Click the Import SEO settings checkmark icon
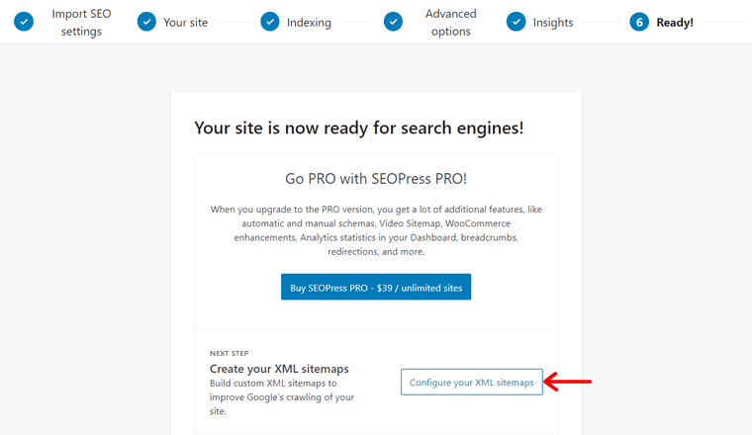 [24, 22]
